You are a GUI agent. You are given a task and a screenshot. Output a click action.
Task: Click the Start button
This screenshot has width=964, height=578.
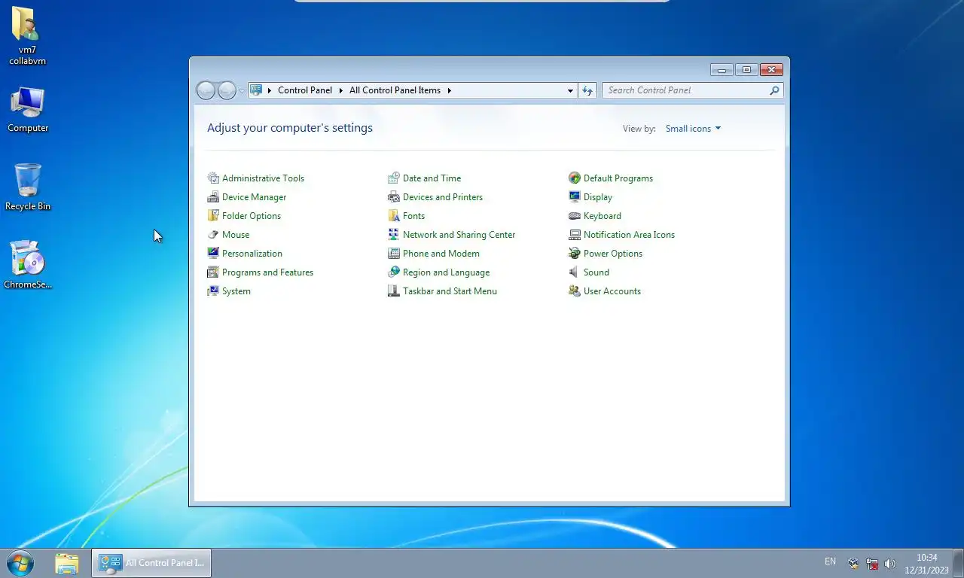click(20, 563)
